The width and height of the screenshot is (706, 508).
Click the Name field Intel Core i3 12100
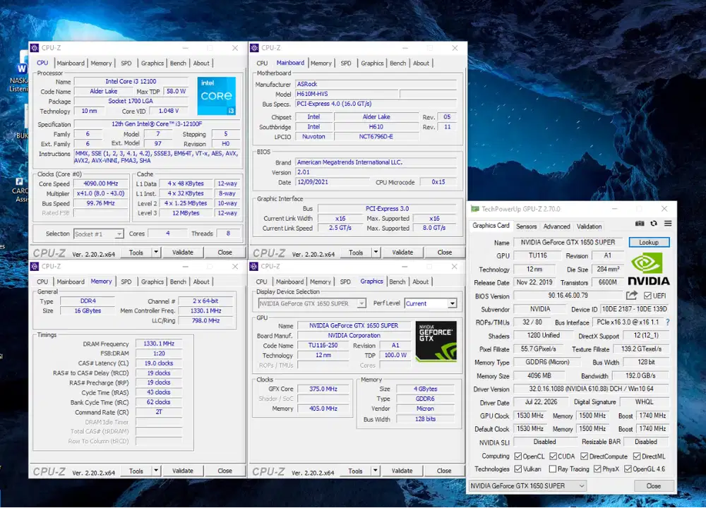131,81
